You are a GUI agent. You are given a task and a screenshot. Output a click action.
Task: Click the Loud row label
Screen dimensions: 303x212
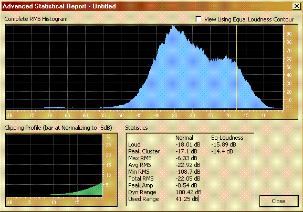click(x=134, y=144)
